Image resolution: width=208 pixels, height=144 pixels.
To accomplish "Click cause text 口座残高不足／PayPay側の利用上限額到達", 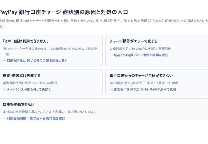I will [140, 49].
